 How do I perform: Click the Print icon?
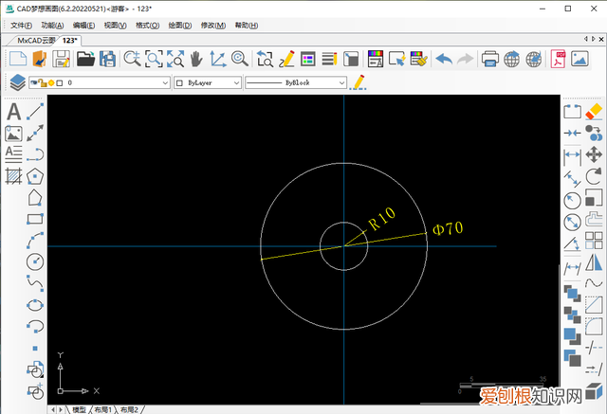click(490, 59)
